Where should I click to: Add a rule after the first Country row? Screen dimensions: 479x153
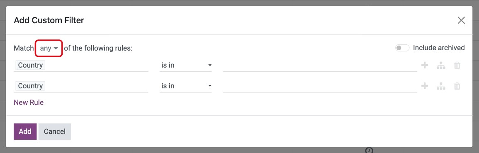[x=425, y=66]
